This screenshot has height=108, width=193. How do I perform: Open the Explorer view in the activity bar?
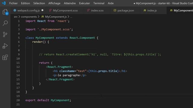point(5,12)
